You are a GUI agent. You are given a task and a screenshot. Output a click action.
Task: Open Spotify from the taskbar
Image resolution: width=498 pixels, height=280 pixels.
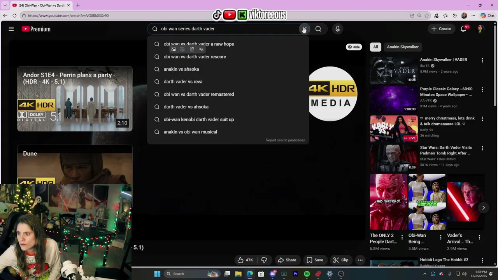point(307,274)
